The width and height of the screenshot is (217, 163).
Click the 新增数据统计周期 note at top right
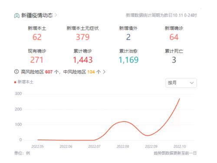pyautogui.click(x=161, y=15)
